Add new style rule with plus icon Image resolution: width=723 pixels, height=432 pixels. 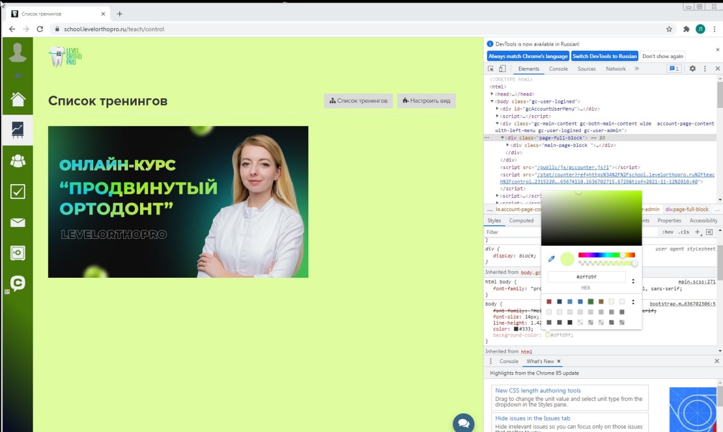[698, 232]
